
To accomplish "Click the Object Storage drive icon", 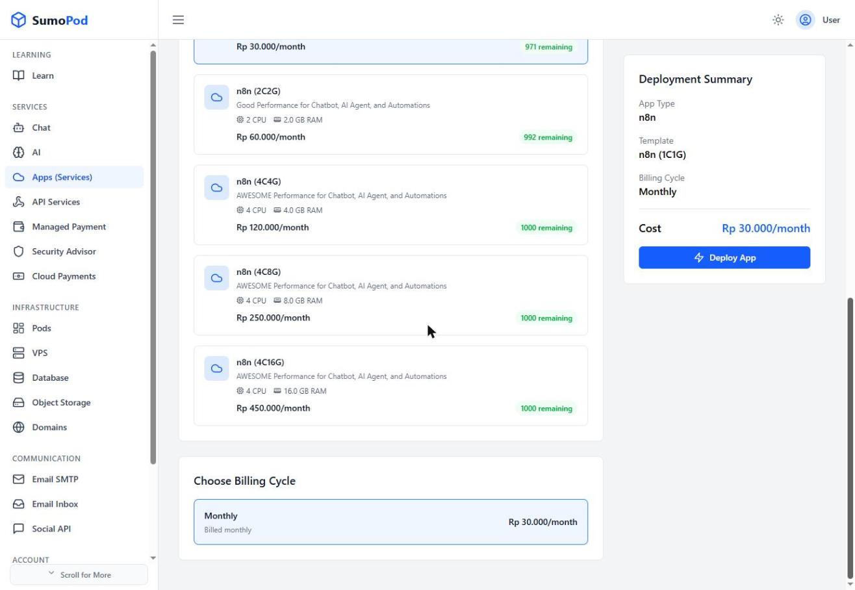I will pyautogui.click(x=19, y=402).
